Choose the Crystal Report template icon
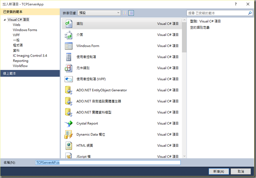The height and width of the screenshot is (178, 256). (69, 123)
